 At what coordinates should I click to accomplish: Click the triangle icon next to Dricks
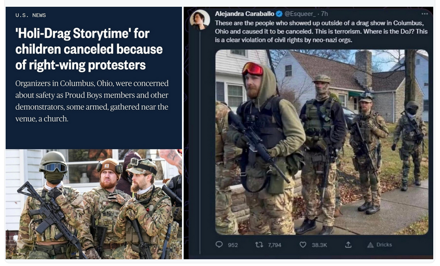point(370,245)
